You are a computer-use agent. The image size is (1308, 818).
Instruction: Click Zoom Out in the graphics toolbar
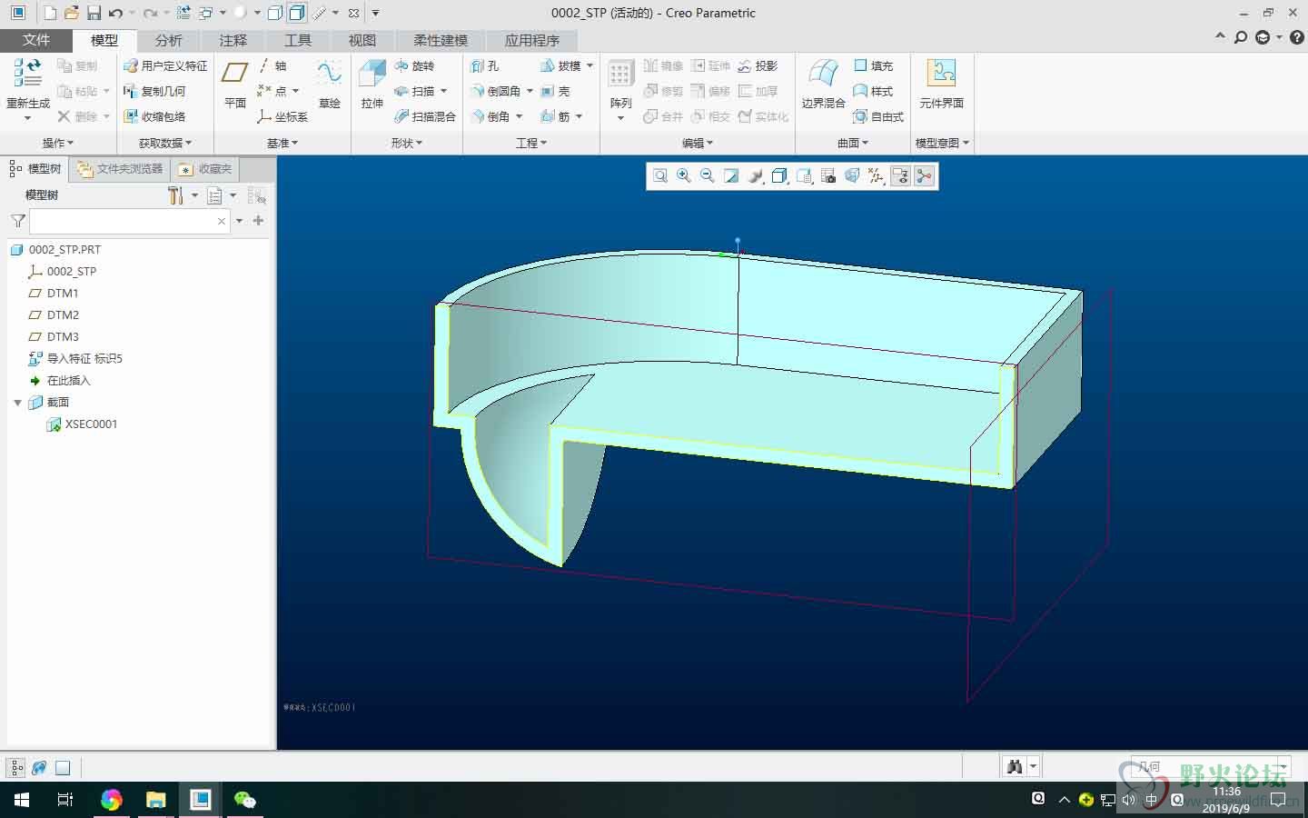coord(708,176)
